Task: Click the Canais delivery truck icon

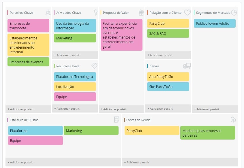Action: (x=187, y=66)
